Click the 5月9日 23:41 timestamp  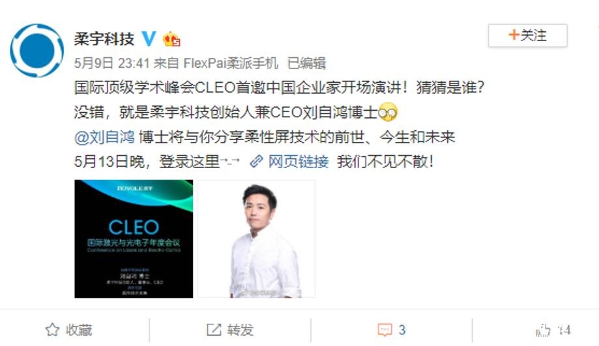coord(111,63)
